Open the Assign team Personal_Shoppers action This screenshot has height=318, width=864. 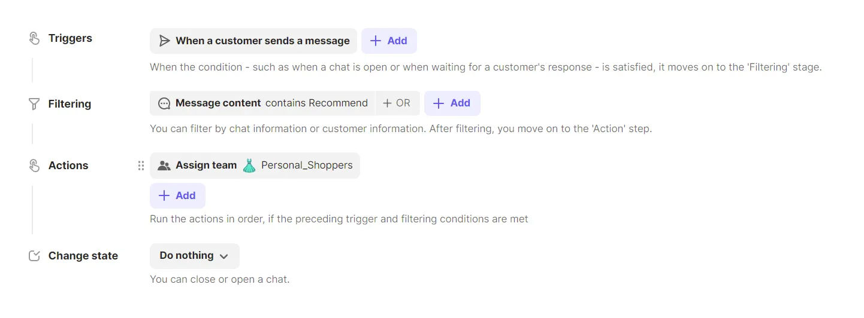coord(206,166)
